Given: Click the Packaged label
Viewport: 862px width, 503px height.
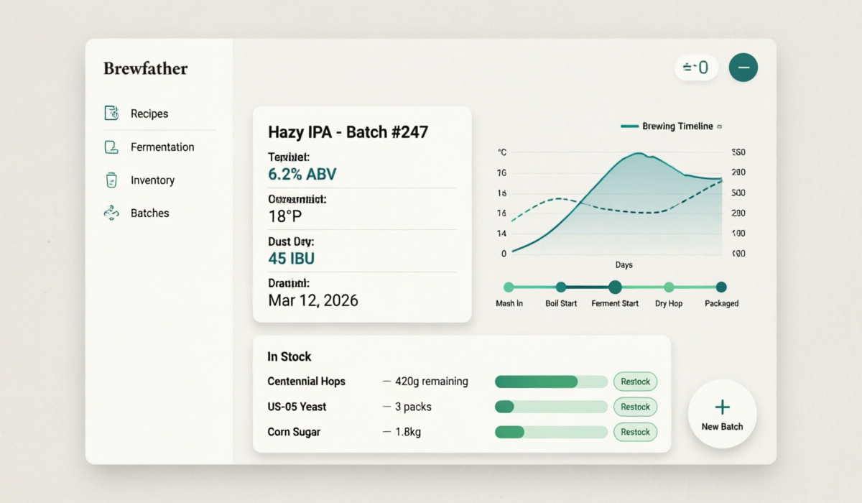Looking at the screenshot, I should click(x=721, y=303).
